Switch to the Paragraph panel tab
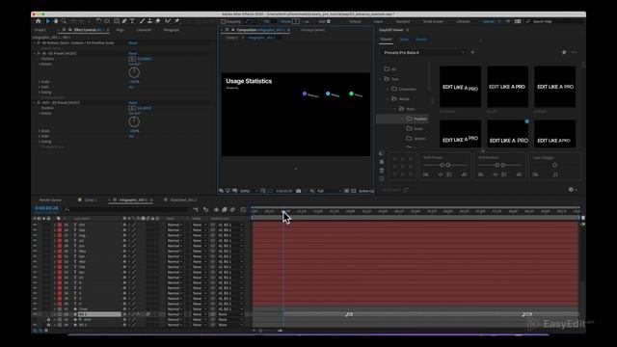Screen dimensions: 617x347 pos(172,30)
